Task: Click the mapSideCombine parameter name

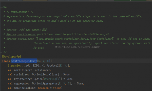Action: [x=25, y=88]
